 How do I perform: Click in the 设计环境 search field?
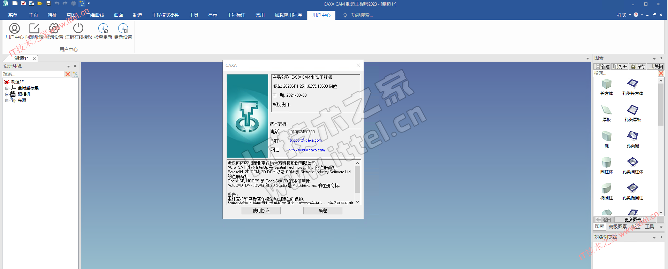33,74
